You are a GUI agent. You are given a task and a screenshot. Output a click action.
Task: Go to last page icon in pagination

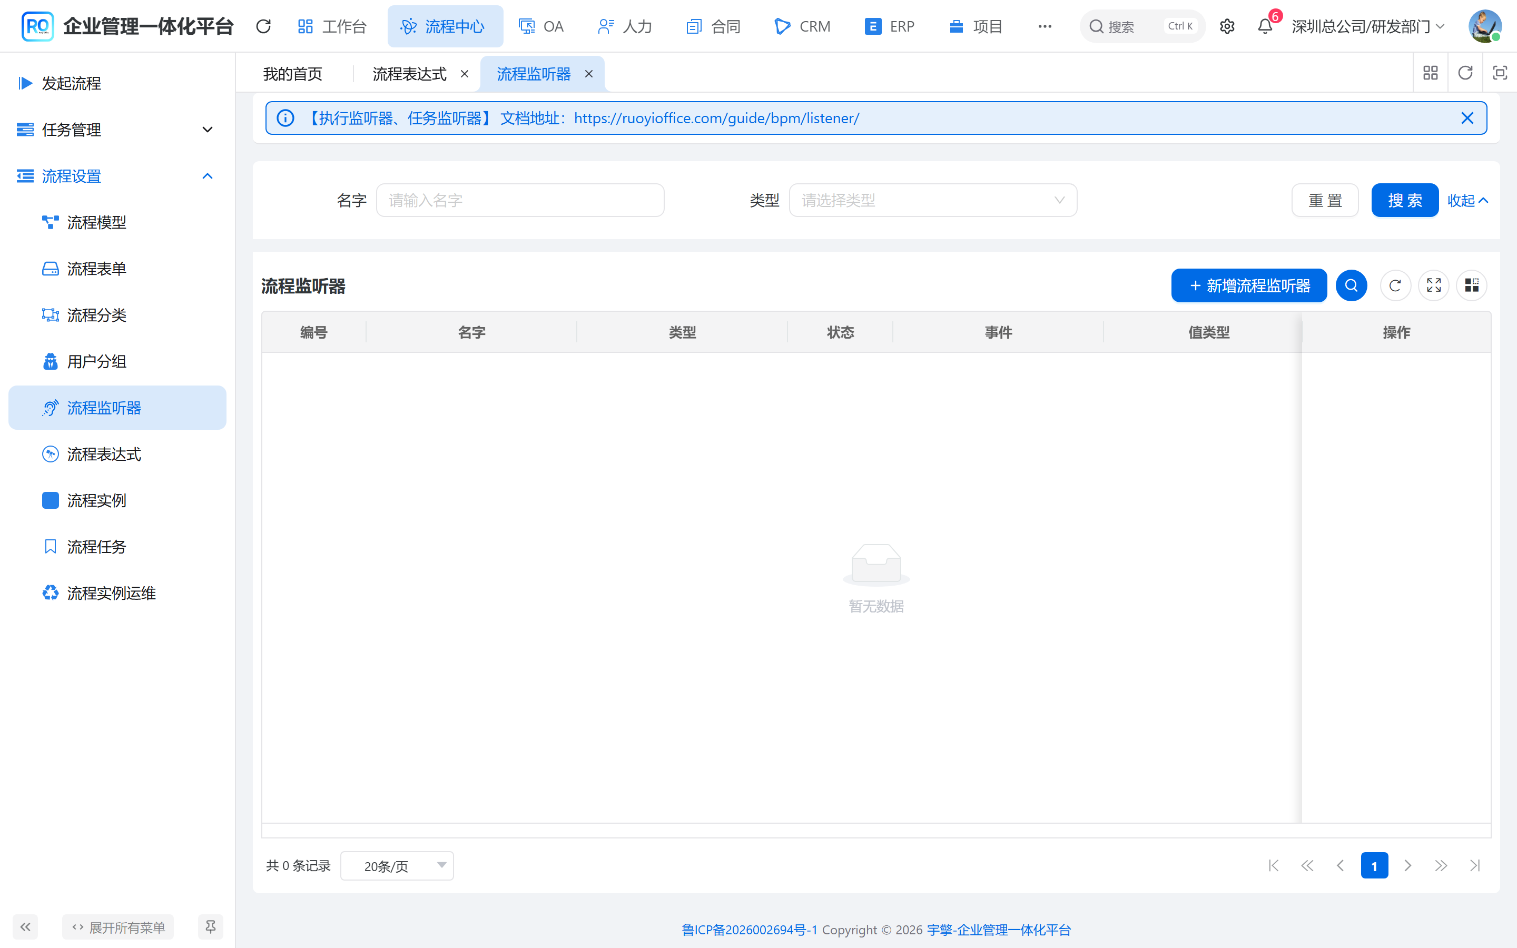[x=1475, y=865]
